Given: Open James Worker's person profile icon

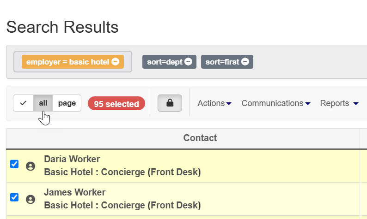Looking at the screenshot, I should click(x=31, y=199).
